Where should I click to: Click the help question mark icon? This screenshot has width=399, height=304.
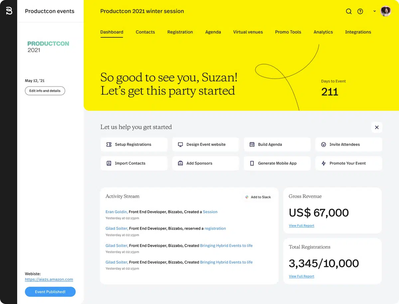pos(360,11)
